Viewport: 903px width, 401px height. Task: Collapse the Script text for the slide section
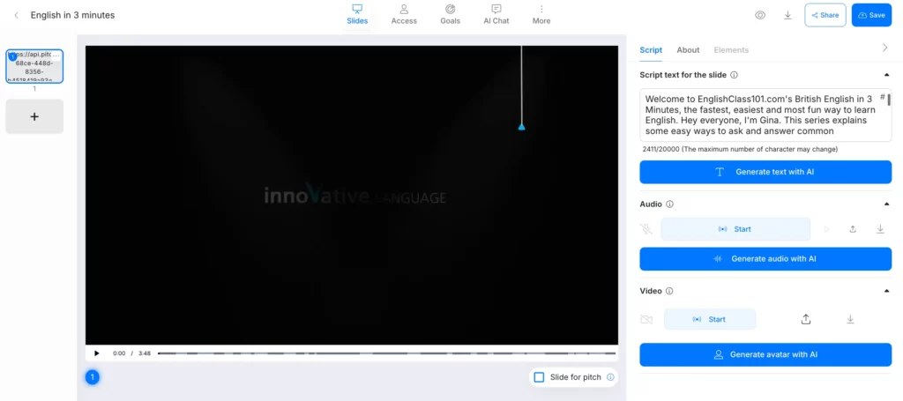tap(886, 76)
